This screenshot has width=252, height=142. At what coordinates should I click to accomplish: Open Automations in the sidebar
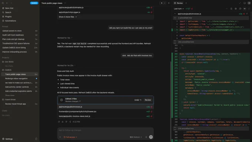point(10,21)
